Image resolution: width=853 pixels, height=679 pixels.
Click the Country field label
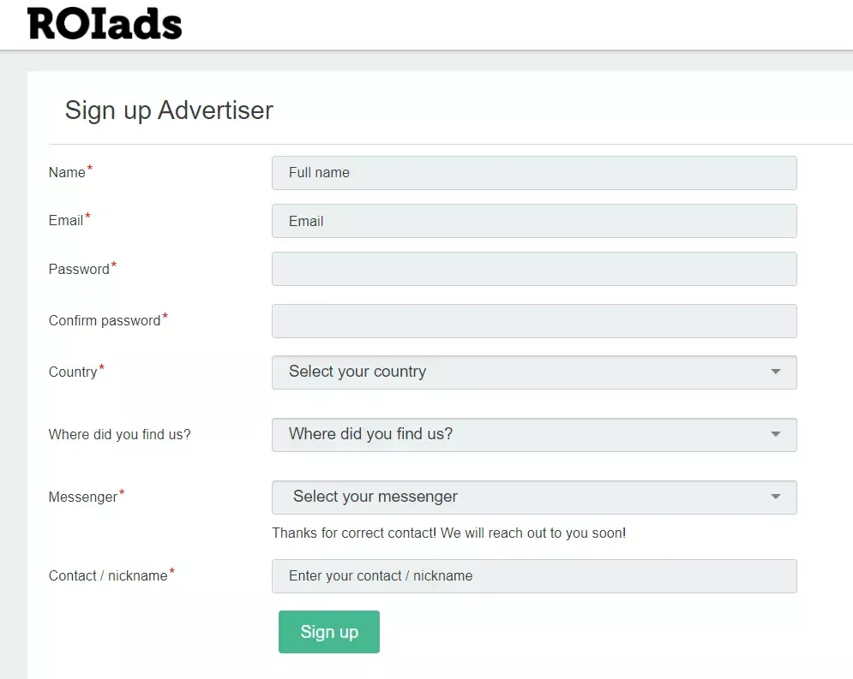tap(73, 372)
